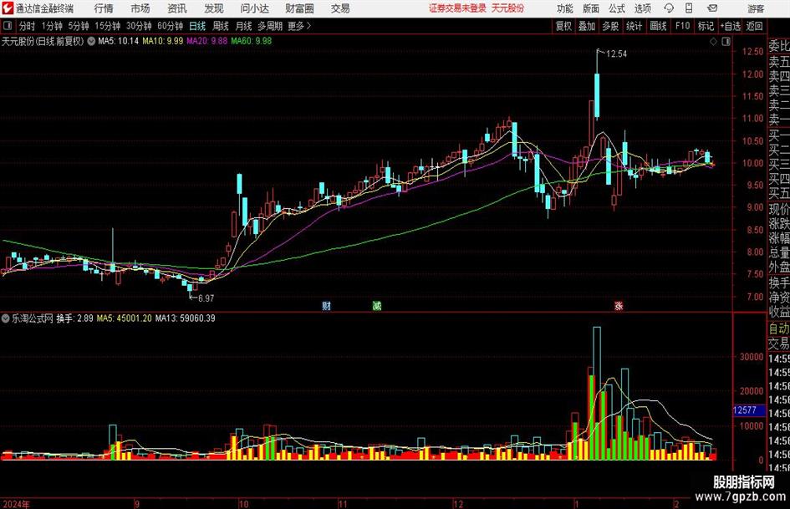Open the F10 company info button
The image size is (790, 509).
(683, 26)
